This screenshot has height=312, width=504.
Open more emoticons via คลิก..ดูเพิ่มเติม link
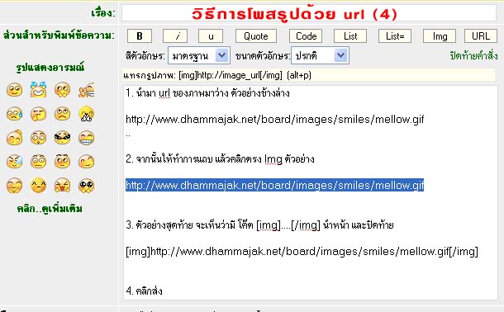(50, 209)
